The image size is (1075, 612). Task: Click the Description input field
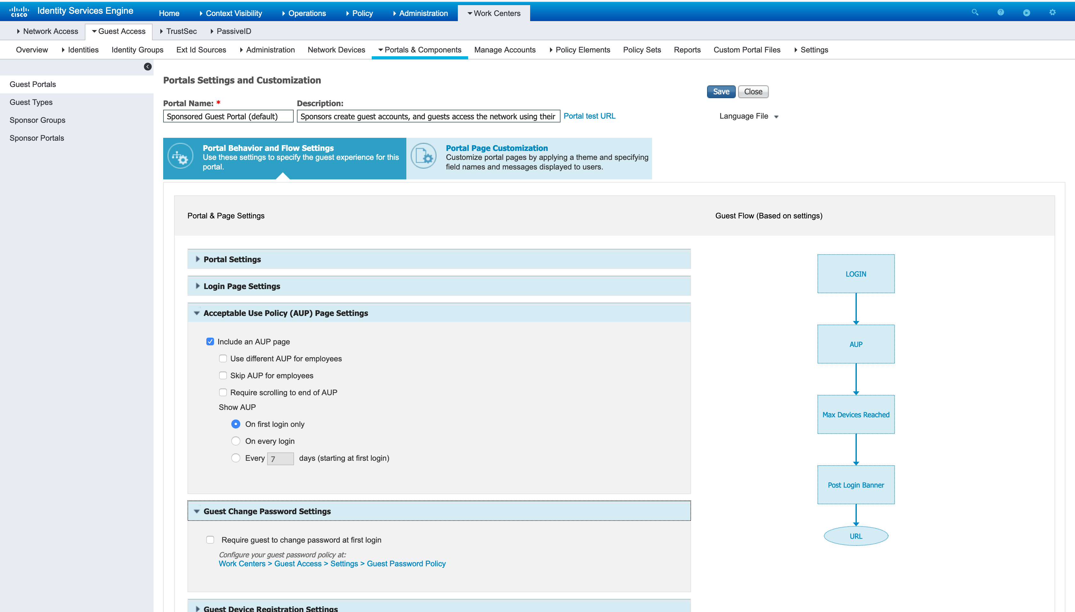(428, 116)
